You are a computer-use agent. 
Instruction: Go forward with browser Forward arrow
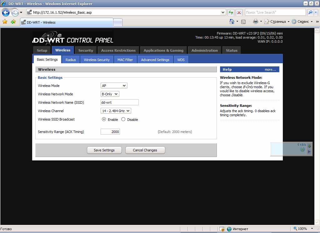[x=15, y=12]
